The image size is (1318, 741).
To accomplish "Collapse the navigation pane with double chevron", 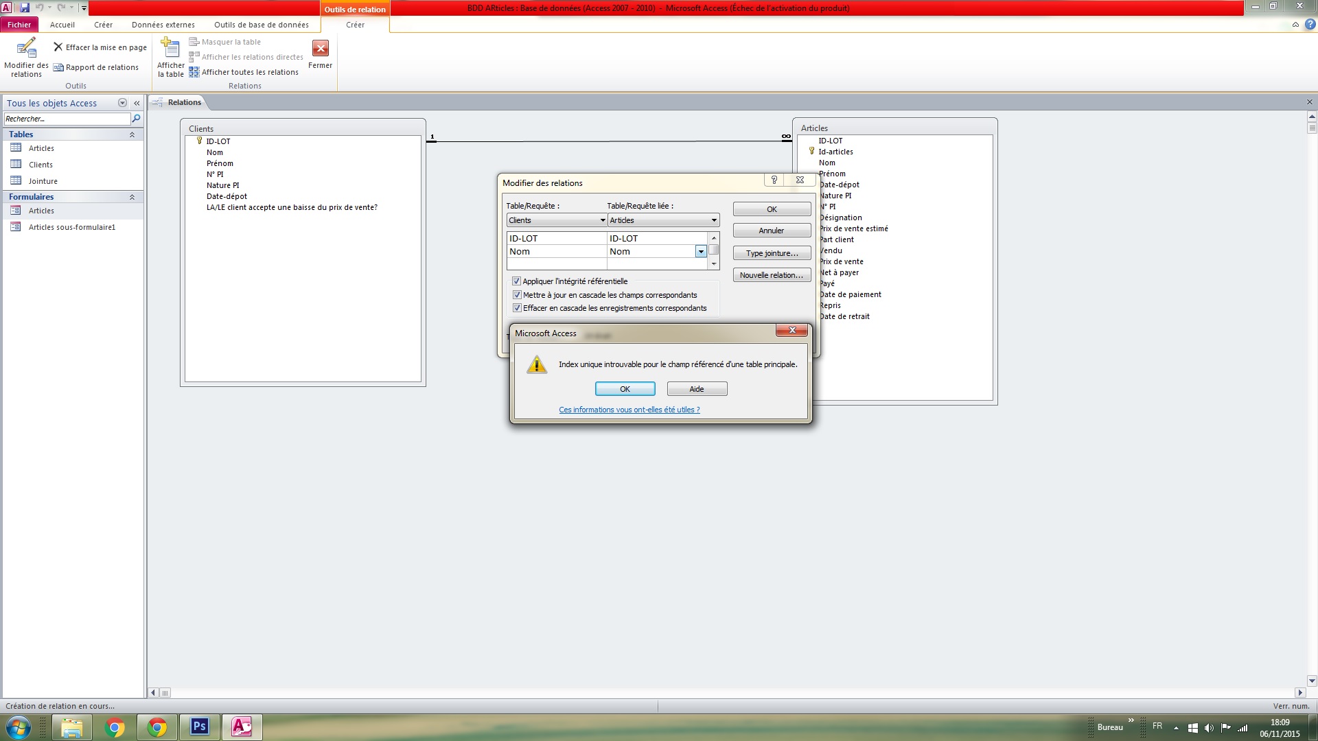I will (137, 103).
